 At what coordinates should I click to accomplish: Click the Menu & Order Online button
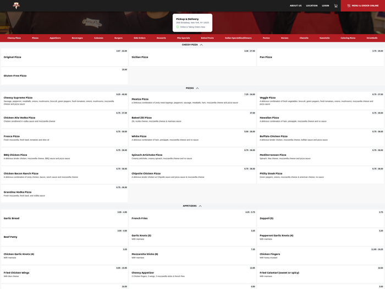coord(362,6)
